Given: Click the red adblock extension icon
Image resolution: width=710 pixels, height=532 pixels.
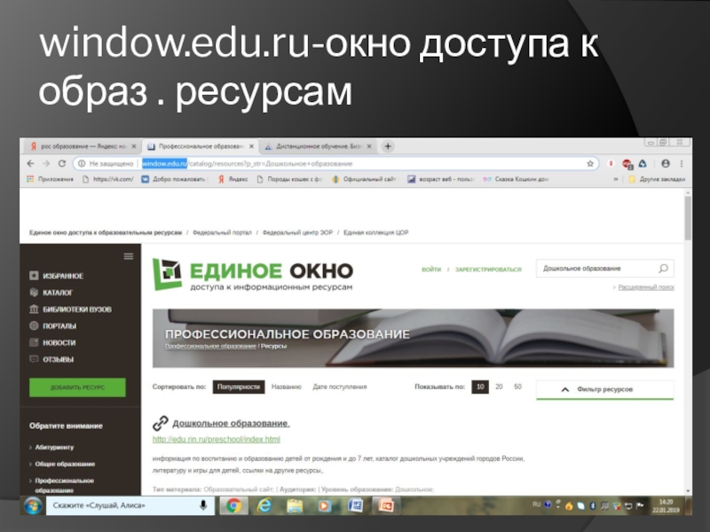Looking at the screenshot, I should point(627,164).
